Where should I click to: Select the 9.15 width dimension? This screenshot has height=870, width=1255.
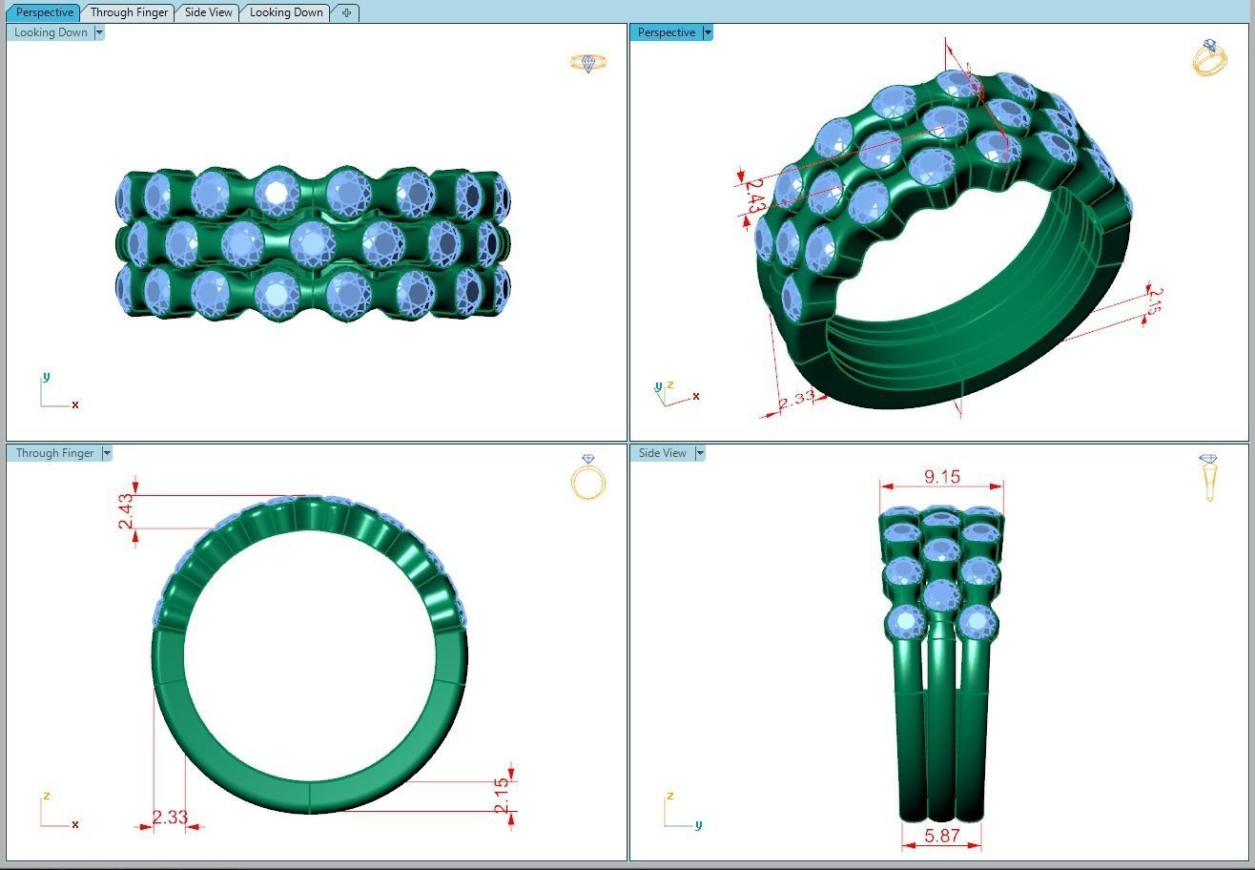[941, 477]
